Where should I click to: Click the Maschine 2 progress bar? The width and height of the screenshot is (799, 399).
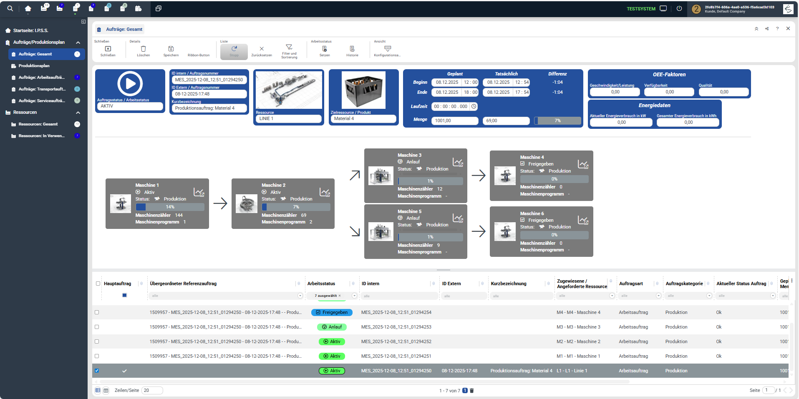coord(296,207)
